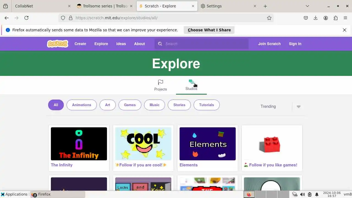The height and width of the screenshot is (198, 352).
Task: Open the Firefox View tab icon
Action: pyautogui.click(x=5, y=6)
